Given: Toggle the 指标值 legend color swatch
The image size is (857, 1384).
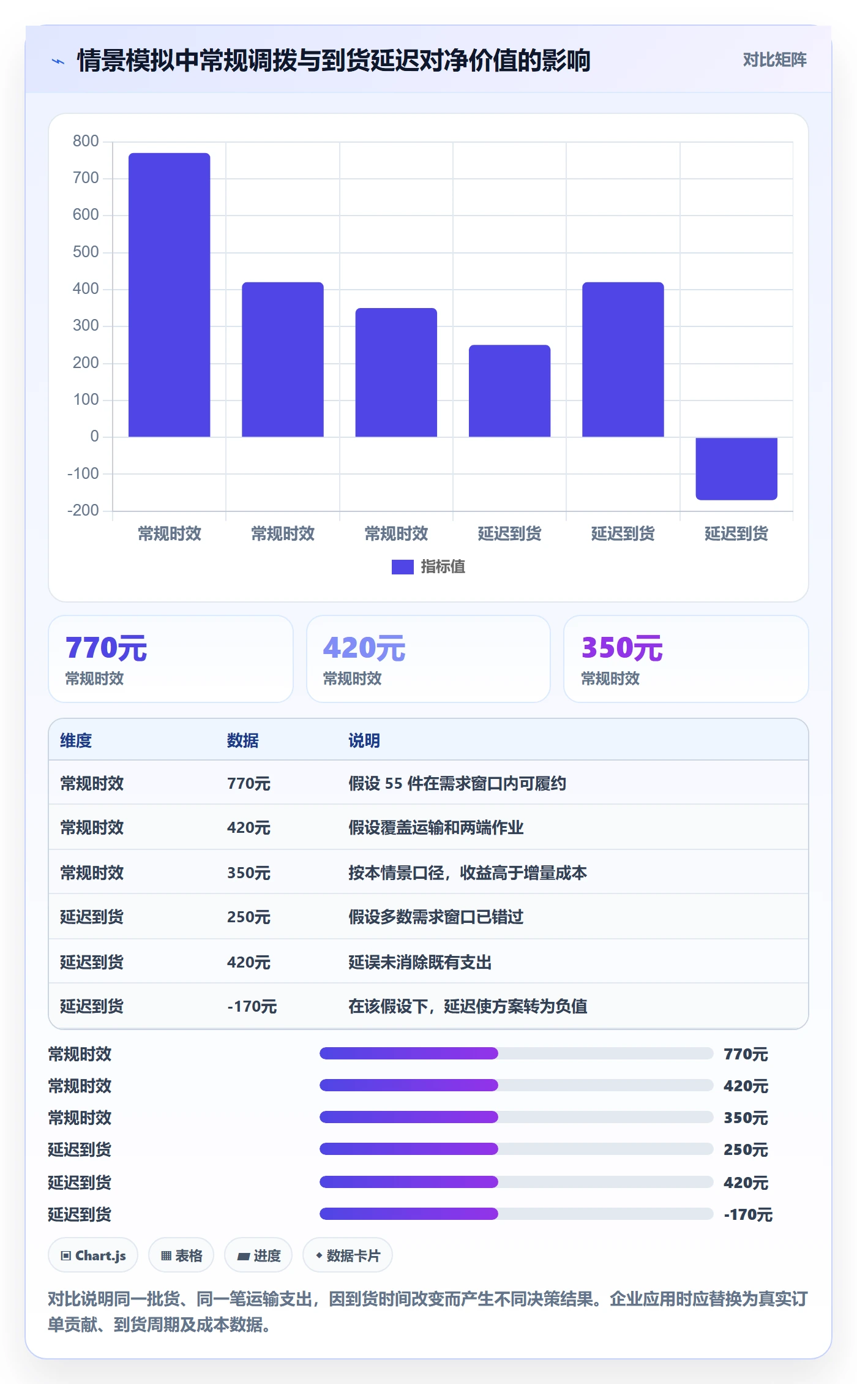Looking at the screenshot, I should tap(402, 567).
